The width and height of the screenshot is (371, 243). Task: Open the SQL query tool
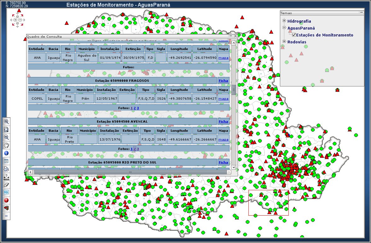click(x=6, y=192)
